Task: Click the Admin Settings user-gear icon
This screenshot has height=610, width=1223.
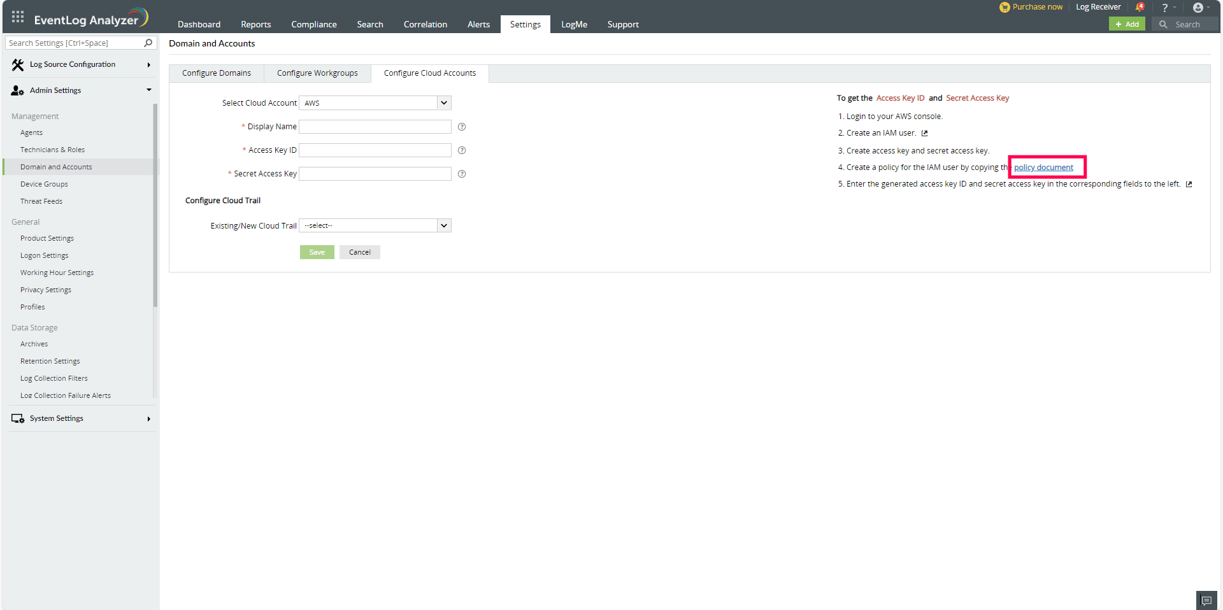Action: 16,90
